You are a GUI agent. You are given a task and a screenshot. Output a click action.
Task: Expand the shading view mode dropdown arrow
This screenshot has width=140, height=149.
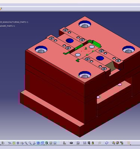pyautogui.click(x=48, y=145)
